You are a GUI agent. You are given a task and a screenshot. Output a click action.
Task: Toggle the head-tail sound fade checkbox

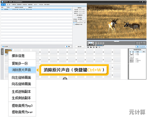(74, 24)
